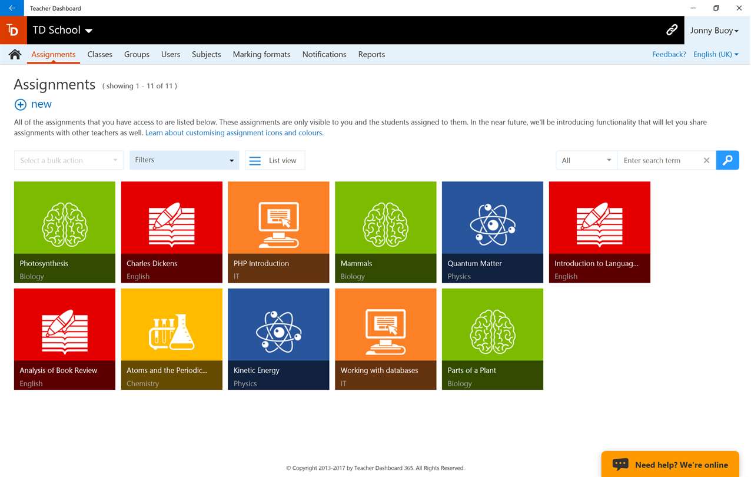
Task: Click the Chemistry subject label
Action: point(143,383)
